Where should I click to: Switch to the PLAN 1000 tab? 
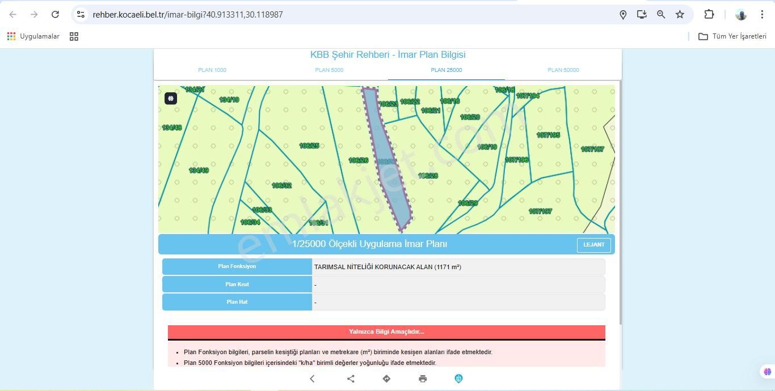click(212, 70)
